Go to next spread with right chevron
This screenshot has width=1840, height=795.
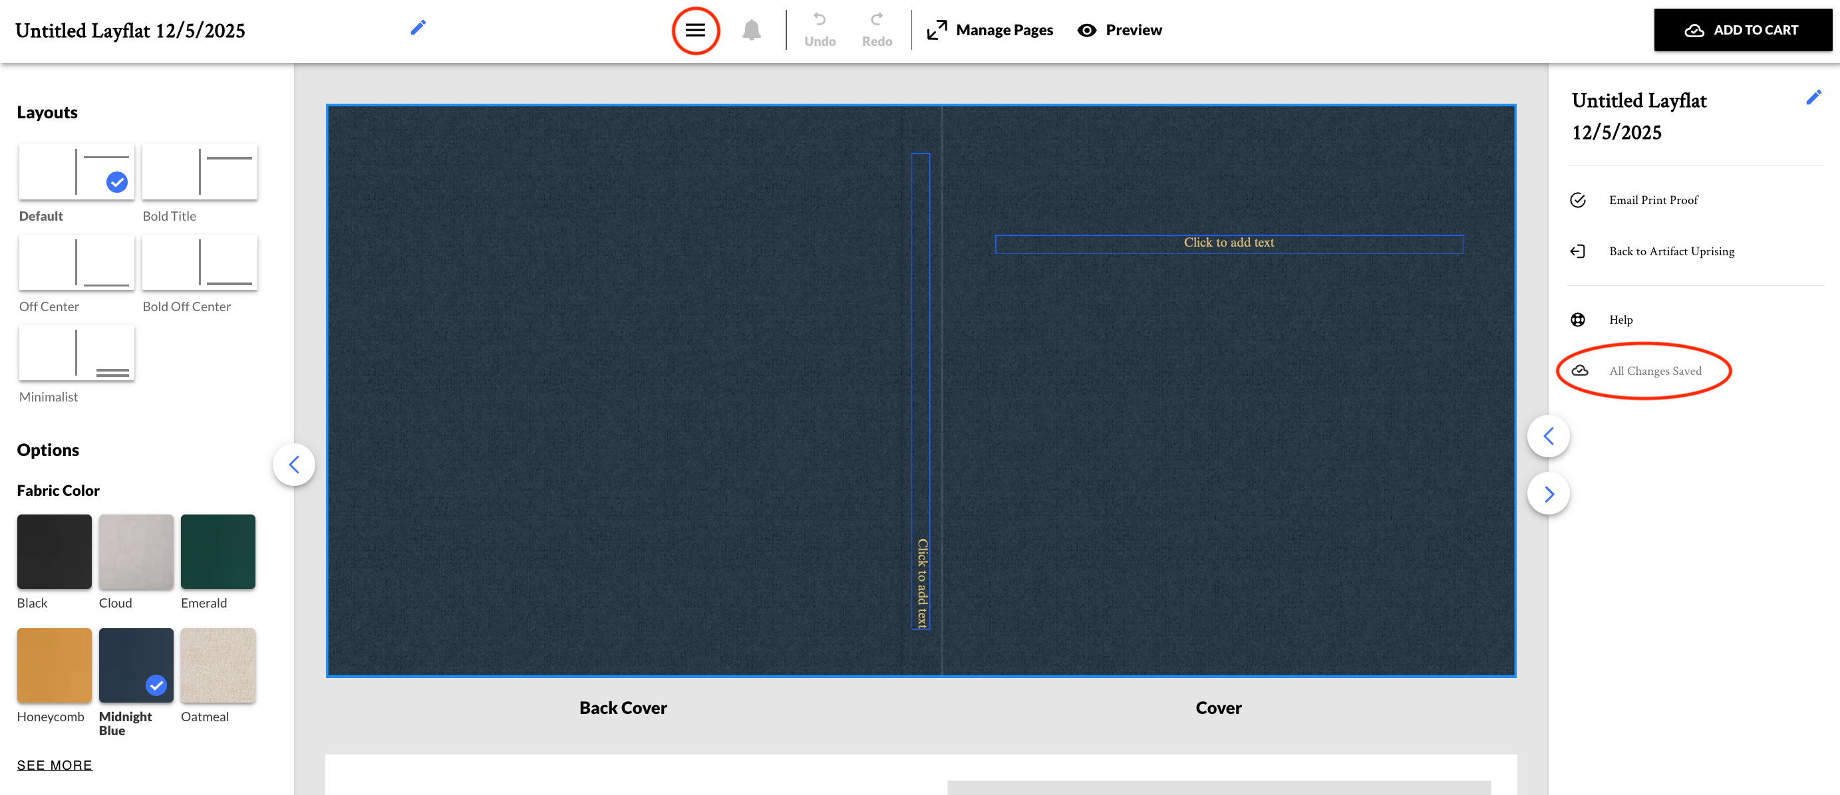pyautogui.click(x=1548, y=494)
